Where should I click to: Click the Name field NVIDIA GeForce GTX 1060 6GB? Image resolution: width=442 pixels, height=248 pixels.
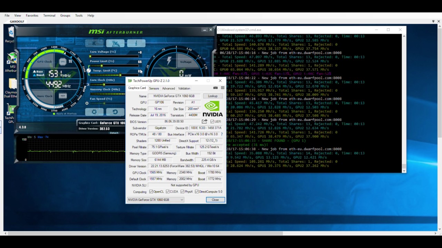[x=174, y=96]
